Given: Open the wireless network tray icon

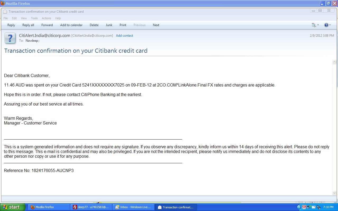Looking at the screenshot, I should point(309,207).
